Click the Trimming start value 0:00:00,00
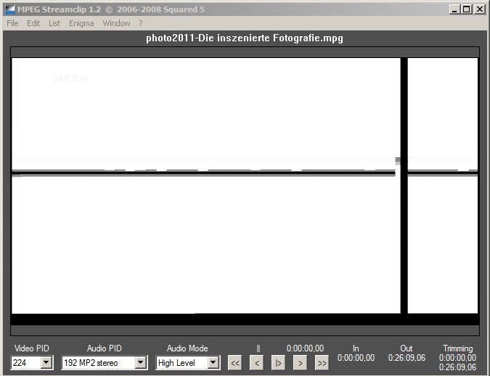The height and width of the screenshot is (376, 490). [457, 358]
